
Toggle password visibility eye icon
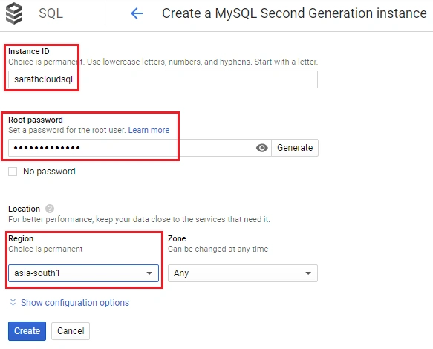click(x=261, y=148)
